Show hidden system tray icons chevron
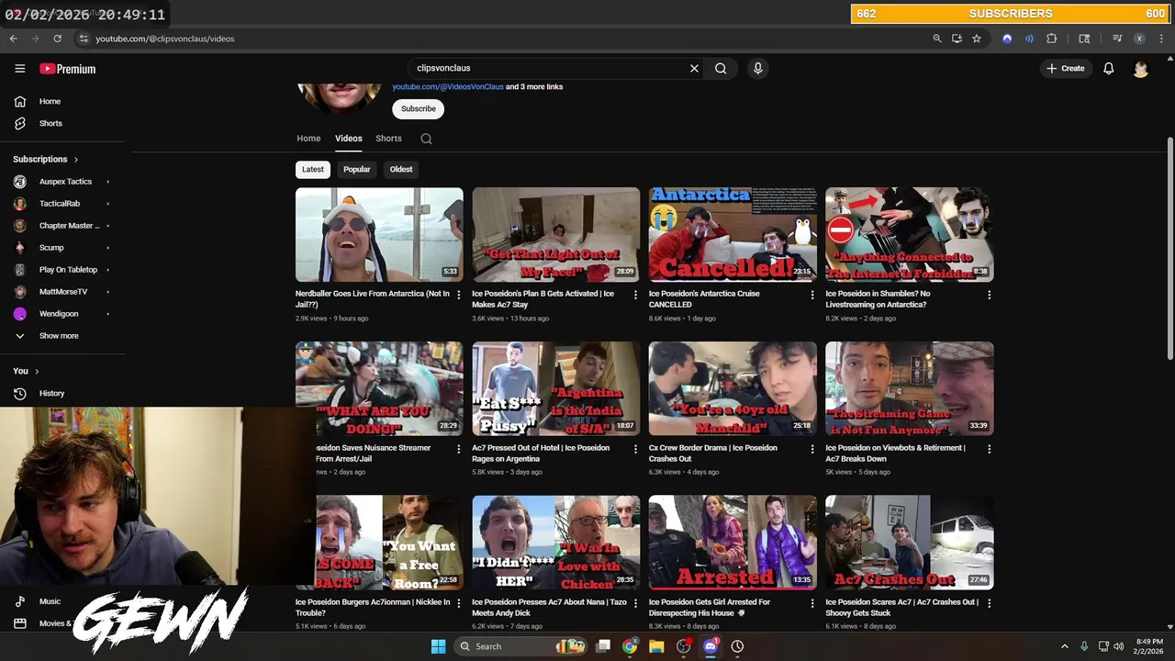This screenshot has width=1175, height=661. click(x=1064, y=646)
